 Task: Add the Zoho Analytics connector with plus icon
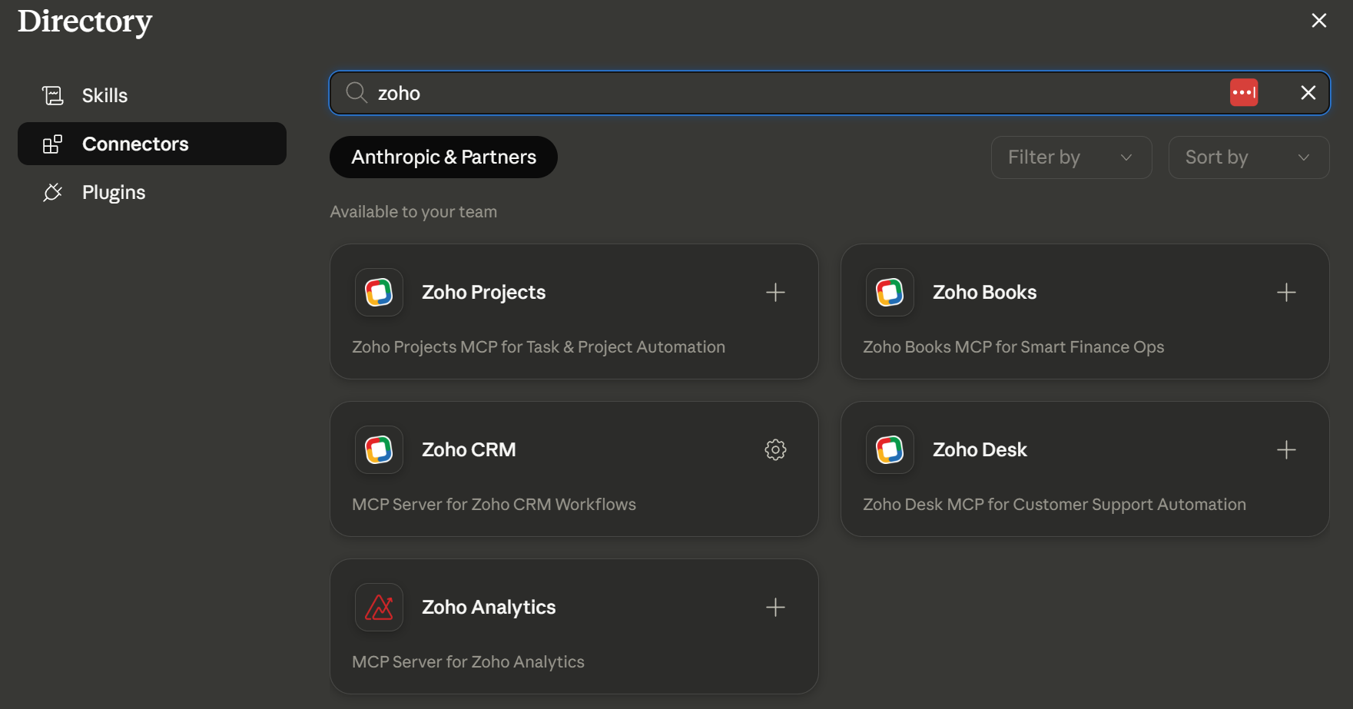[x=775, y=608]
